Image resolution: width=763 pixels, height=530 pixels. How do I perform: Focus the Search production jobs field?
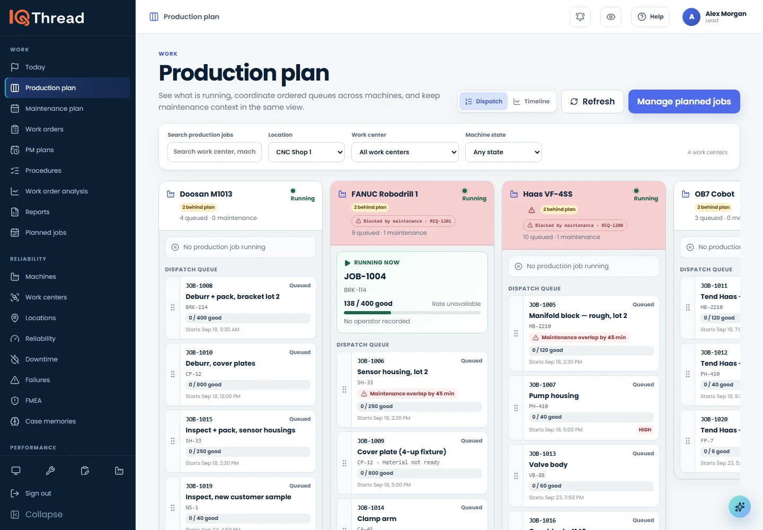[x=215, y=152]
